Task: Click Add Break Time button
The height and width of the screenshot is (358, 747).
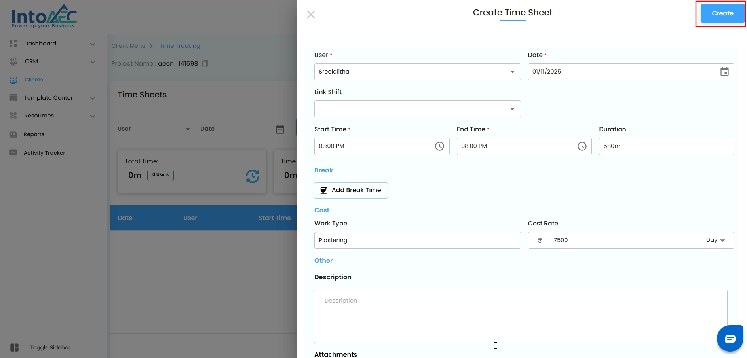Action: [351, 190]
